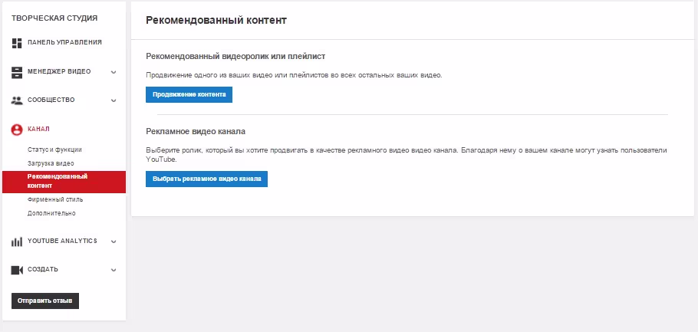Click the Рекламное видео канала heading

coord(196,132)
